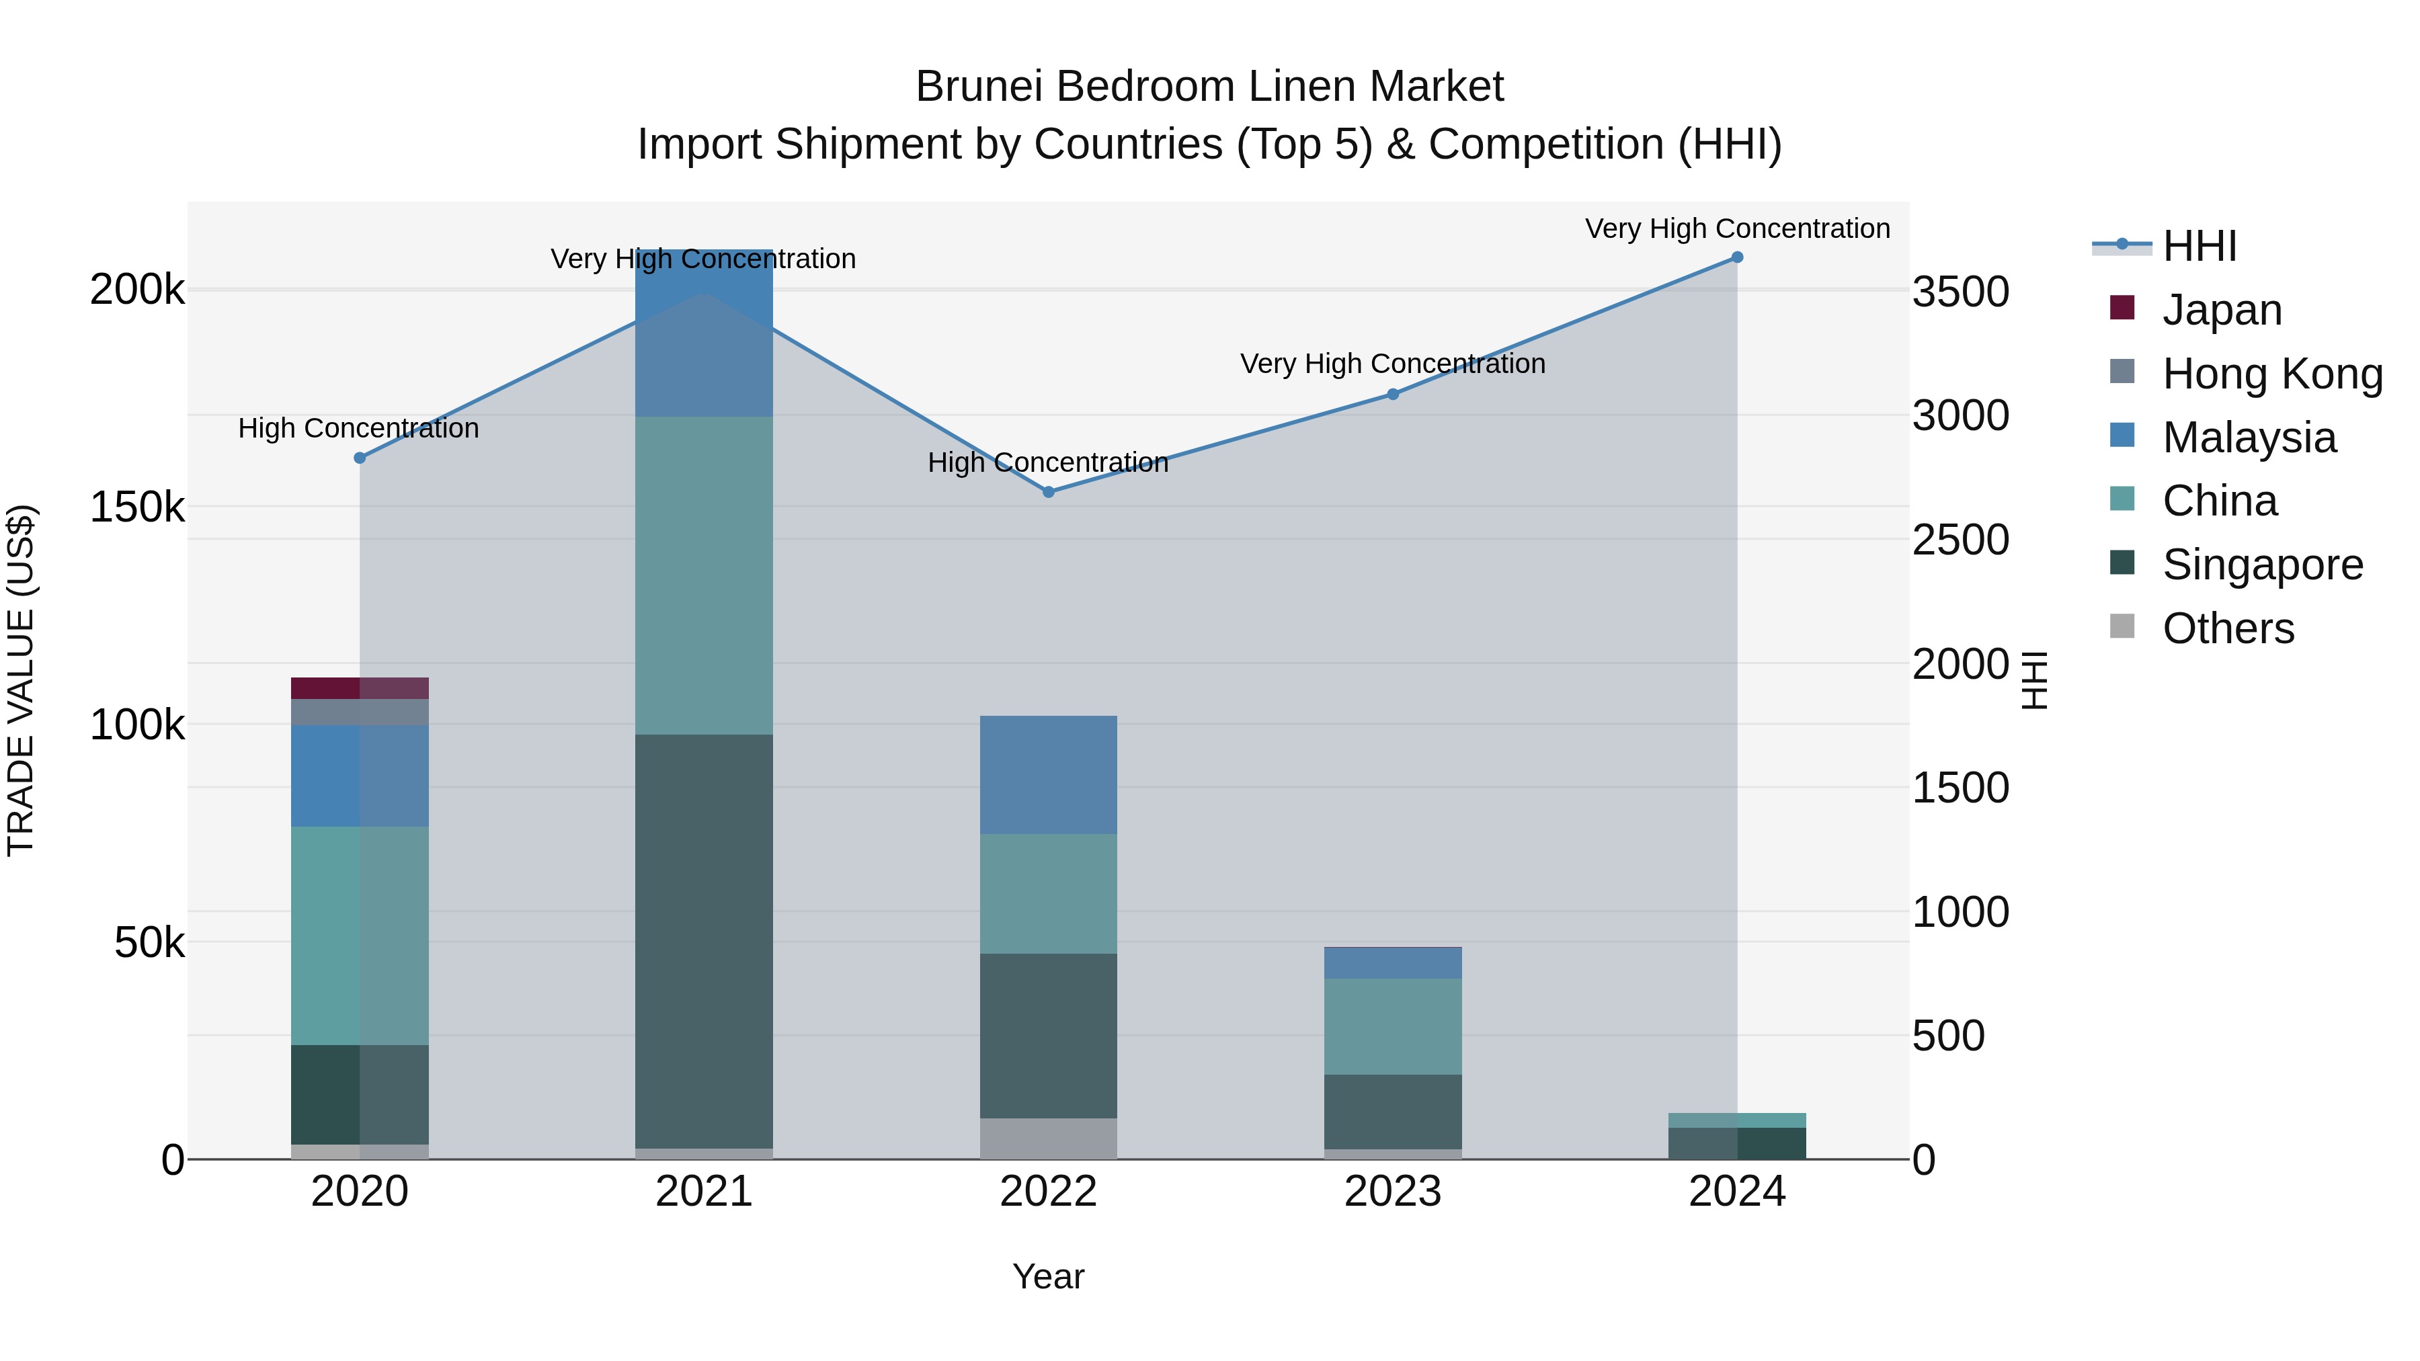Viewport: 2420px width, 1361px height.
Task: Click the Others gray legend swatch
Action: click(x=2122, y=626)
